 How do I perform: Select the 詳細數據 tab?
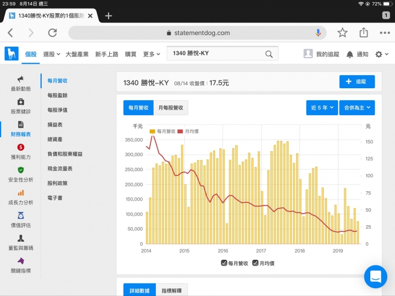click(139, 291)
